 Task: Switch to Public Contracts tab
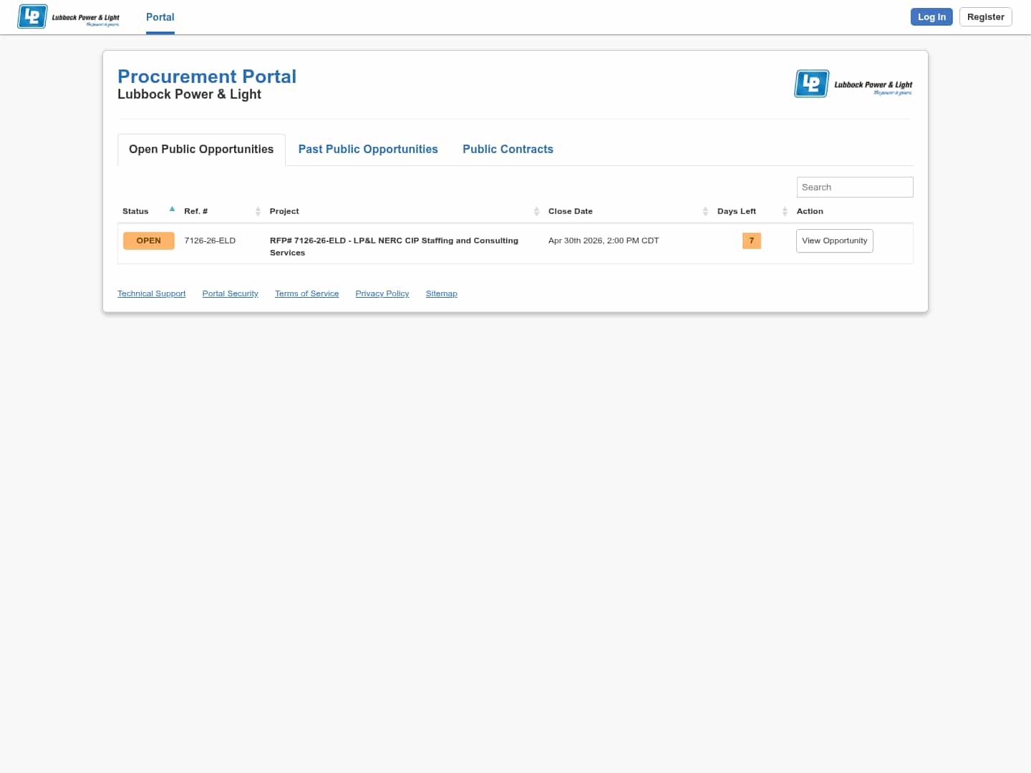(508, 149)
